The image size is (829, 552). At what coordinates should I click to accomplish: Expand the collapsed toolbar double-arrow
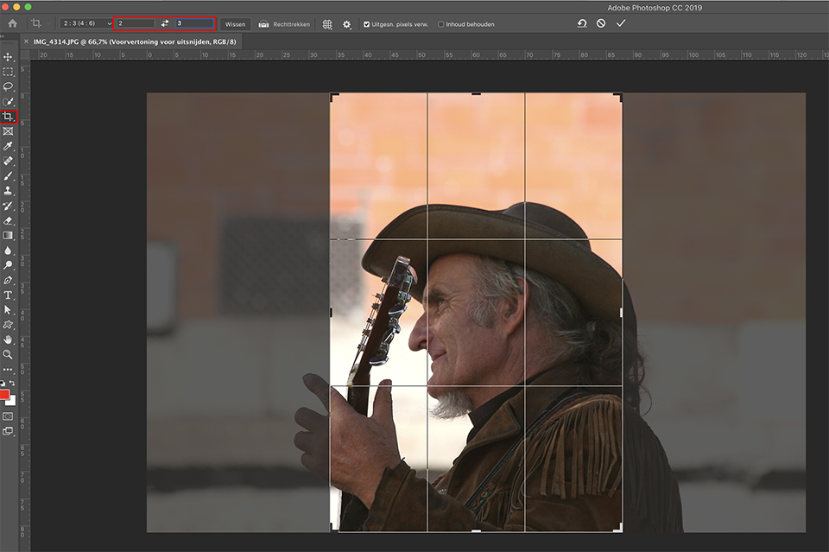[x=2, y=36]
